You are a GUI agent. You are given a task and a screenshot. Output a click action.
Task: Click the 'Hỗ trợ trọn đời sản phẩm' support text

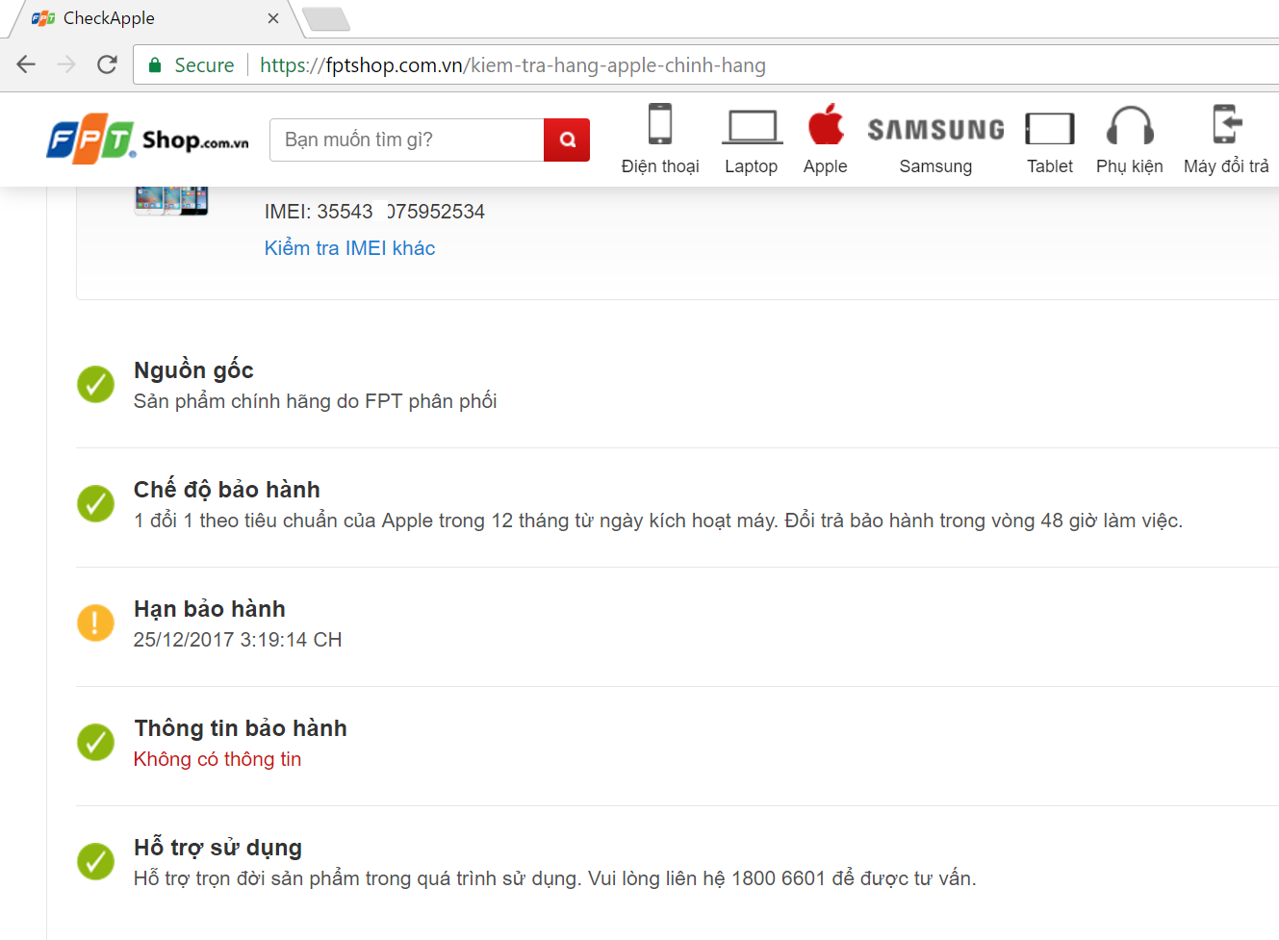[x=555, y=878]
